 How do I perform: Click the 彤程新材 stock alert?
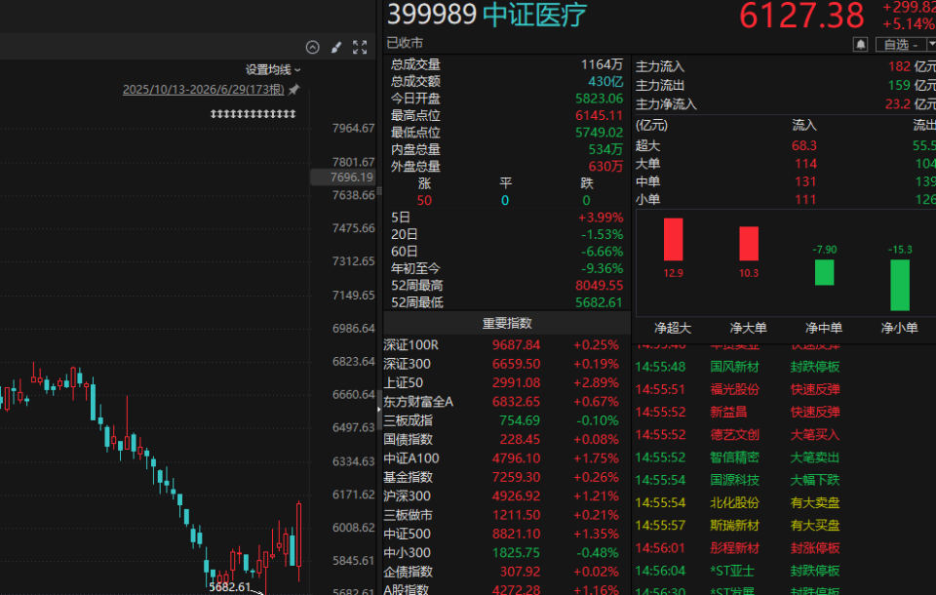pyautogui.click(x=734, y=548)
